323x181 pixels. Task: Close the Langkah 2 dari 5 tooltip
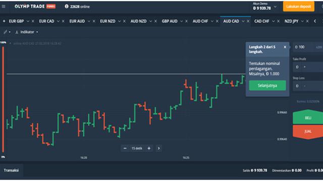click(x=285, y=47)
